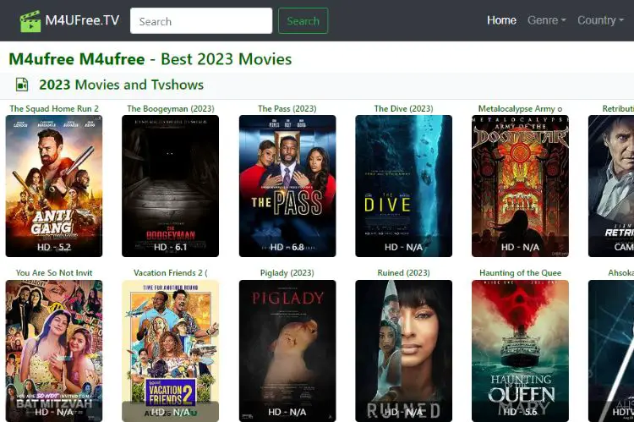Click the HD - 5.2 rating label
Screen dimensions: 634x422
click(x=54, y=247)
